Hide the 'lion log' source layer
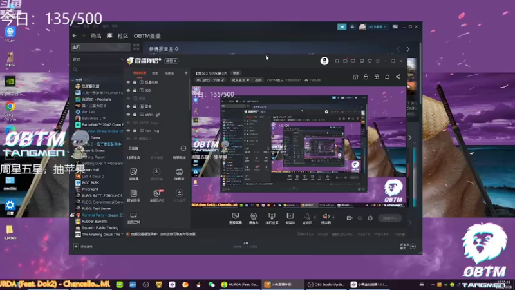 [128, 131]
